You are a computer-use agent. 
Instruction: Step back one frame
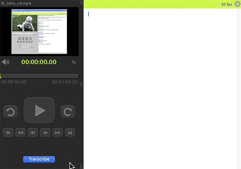[x=33, y=132]
